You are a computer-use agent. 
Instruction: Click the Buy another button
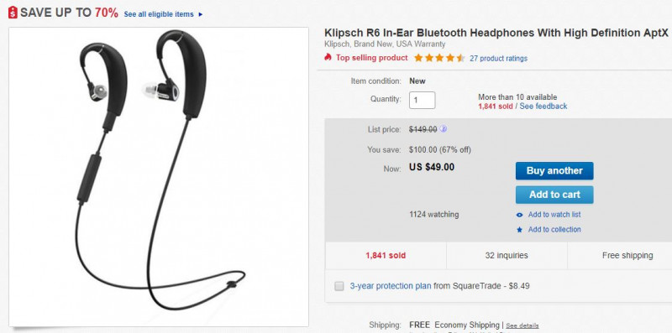pyautogui.click(x=554, y=171)
